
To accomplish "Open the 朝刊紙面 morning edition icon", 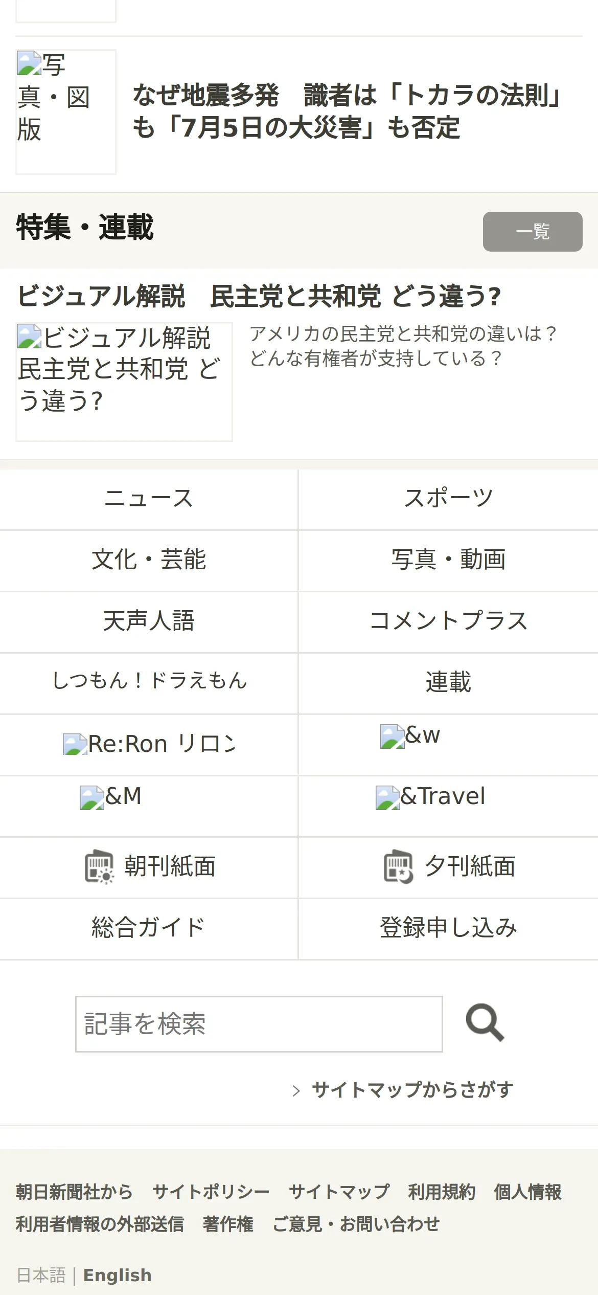I will pyautogui.click(x=99, y=866).
